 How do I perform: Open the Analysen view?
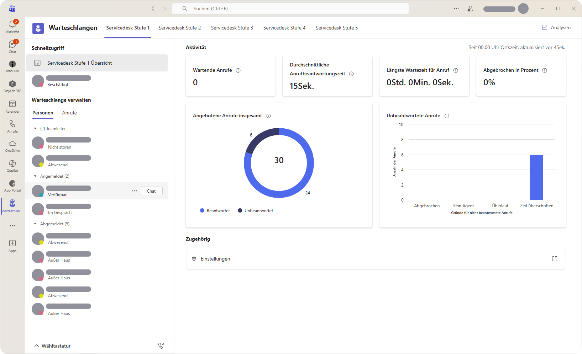click(x=556, y=28)
